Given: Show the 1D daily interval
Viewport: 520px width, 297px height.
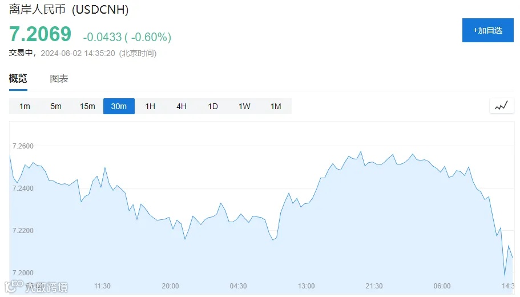Looking at the screenshot, I should pos(213,106).
